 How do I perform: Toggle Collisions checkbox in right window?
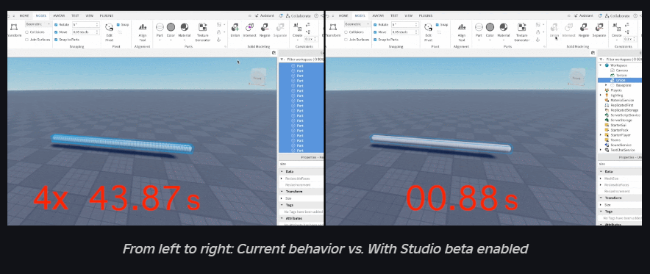(x=346, y=32)
